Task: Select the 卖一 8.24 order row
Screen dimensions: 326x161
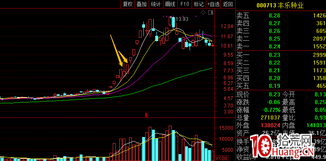Action: click(x=281, y=46)
